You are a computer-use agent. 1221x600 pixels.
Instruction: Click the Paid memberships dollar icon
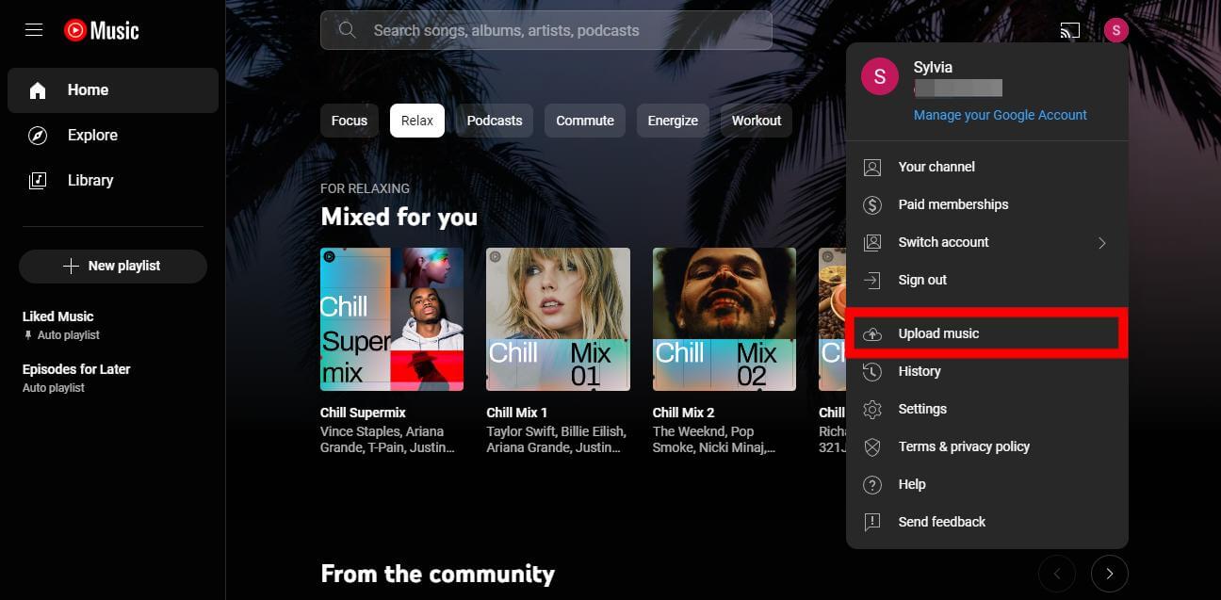(872, 204)
